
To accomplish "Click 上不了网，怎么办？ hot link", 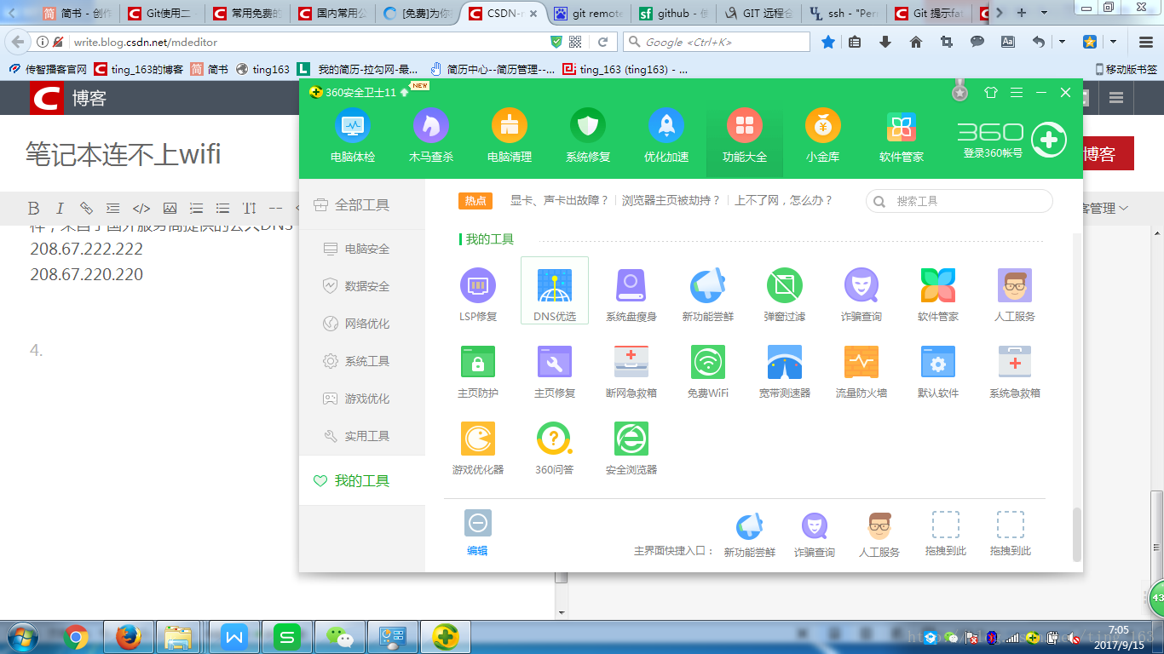I will pos(783,201).
